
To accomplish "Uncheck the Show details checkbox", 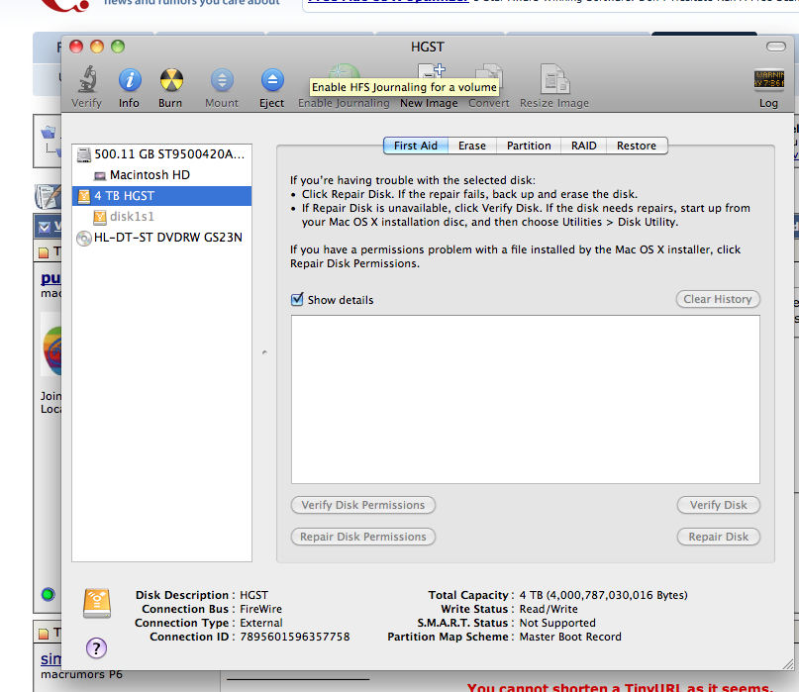I will (x=297, y=299).
